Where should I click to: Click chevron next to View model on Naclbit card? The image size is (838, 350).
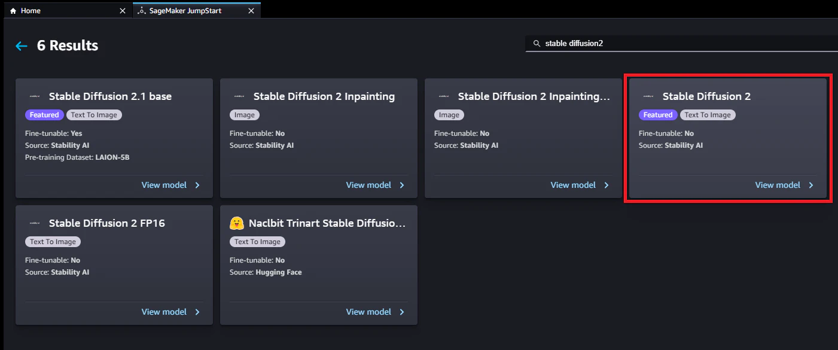click(x=402, y=312)
